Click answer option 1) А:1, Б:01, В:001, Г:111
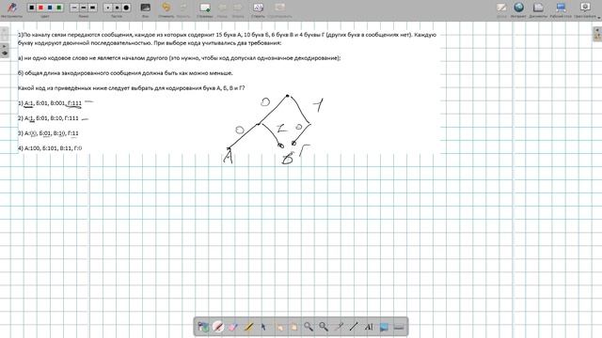Image resolution: width=602 pixels, height=338 pixels. pos(50,103)
